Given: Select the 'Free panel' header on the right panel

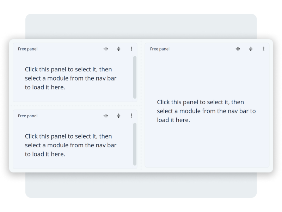Looking at the screenshot, I should click(160, 49).
